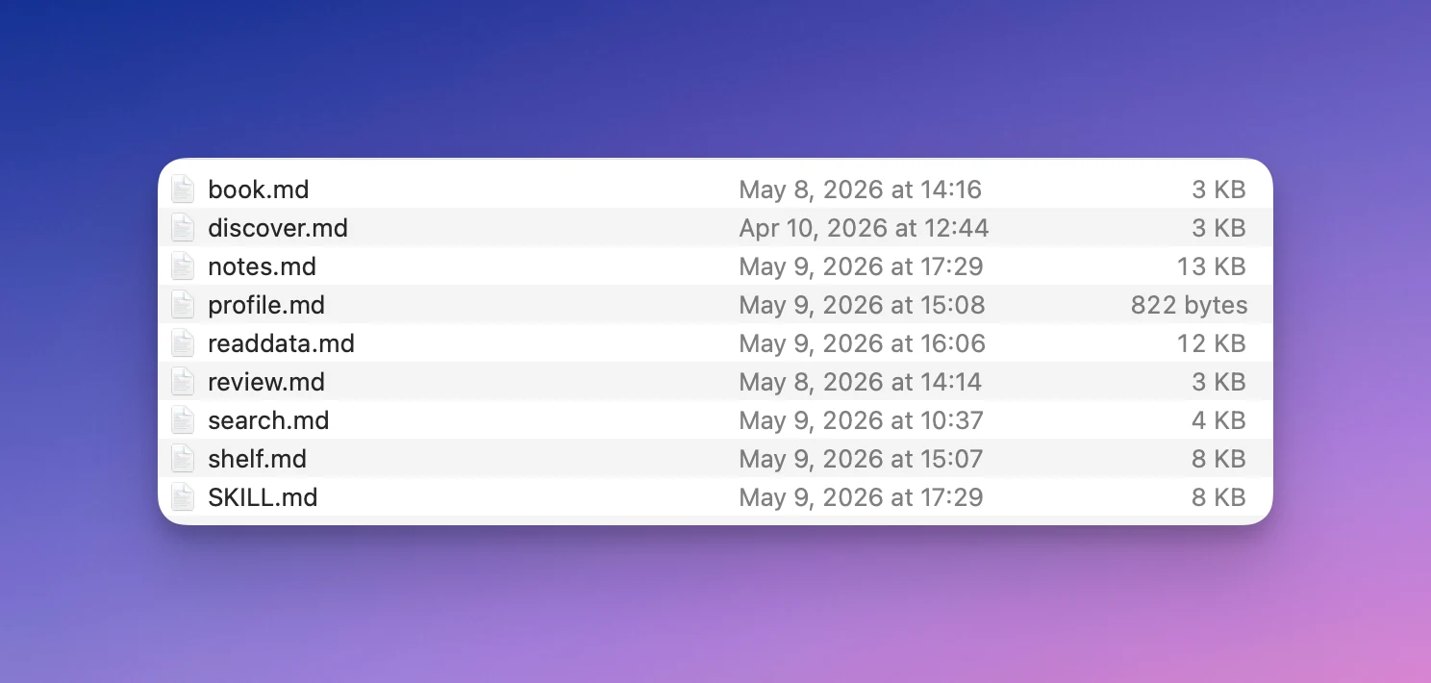The width and height of the screenshot is (1431, 683).
Task: Click the Apr 10, 2026 modification date
Action: pos(864,228)
